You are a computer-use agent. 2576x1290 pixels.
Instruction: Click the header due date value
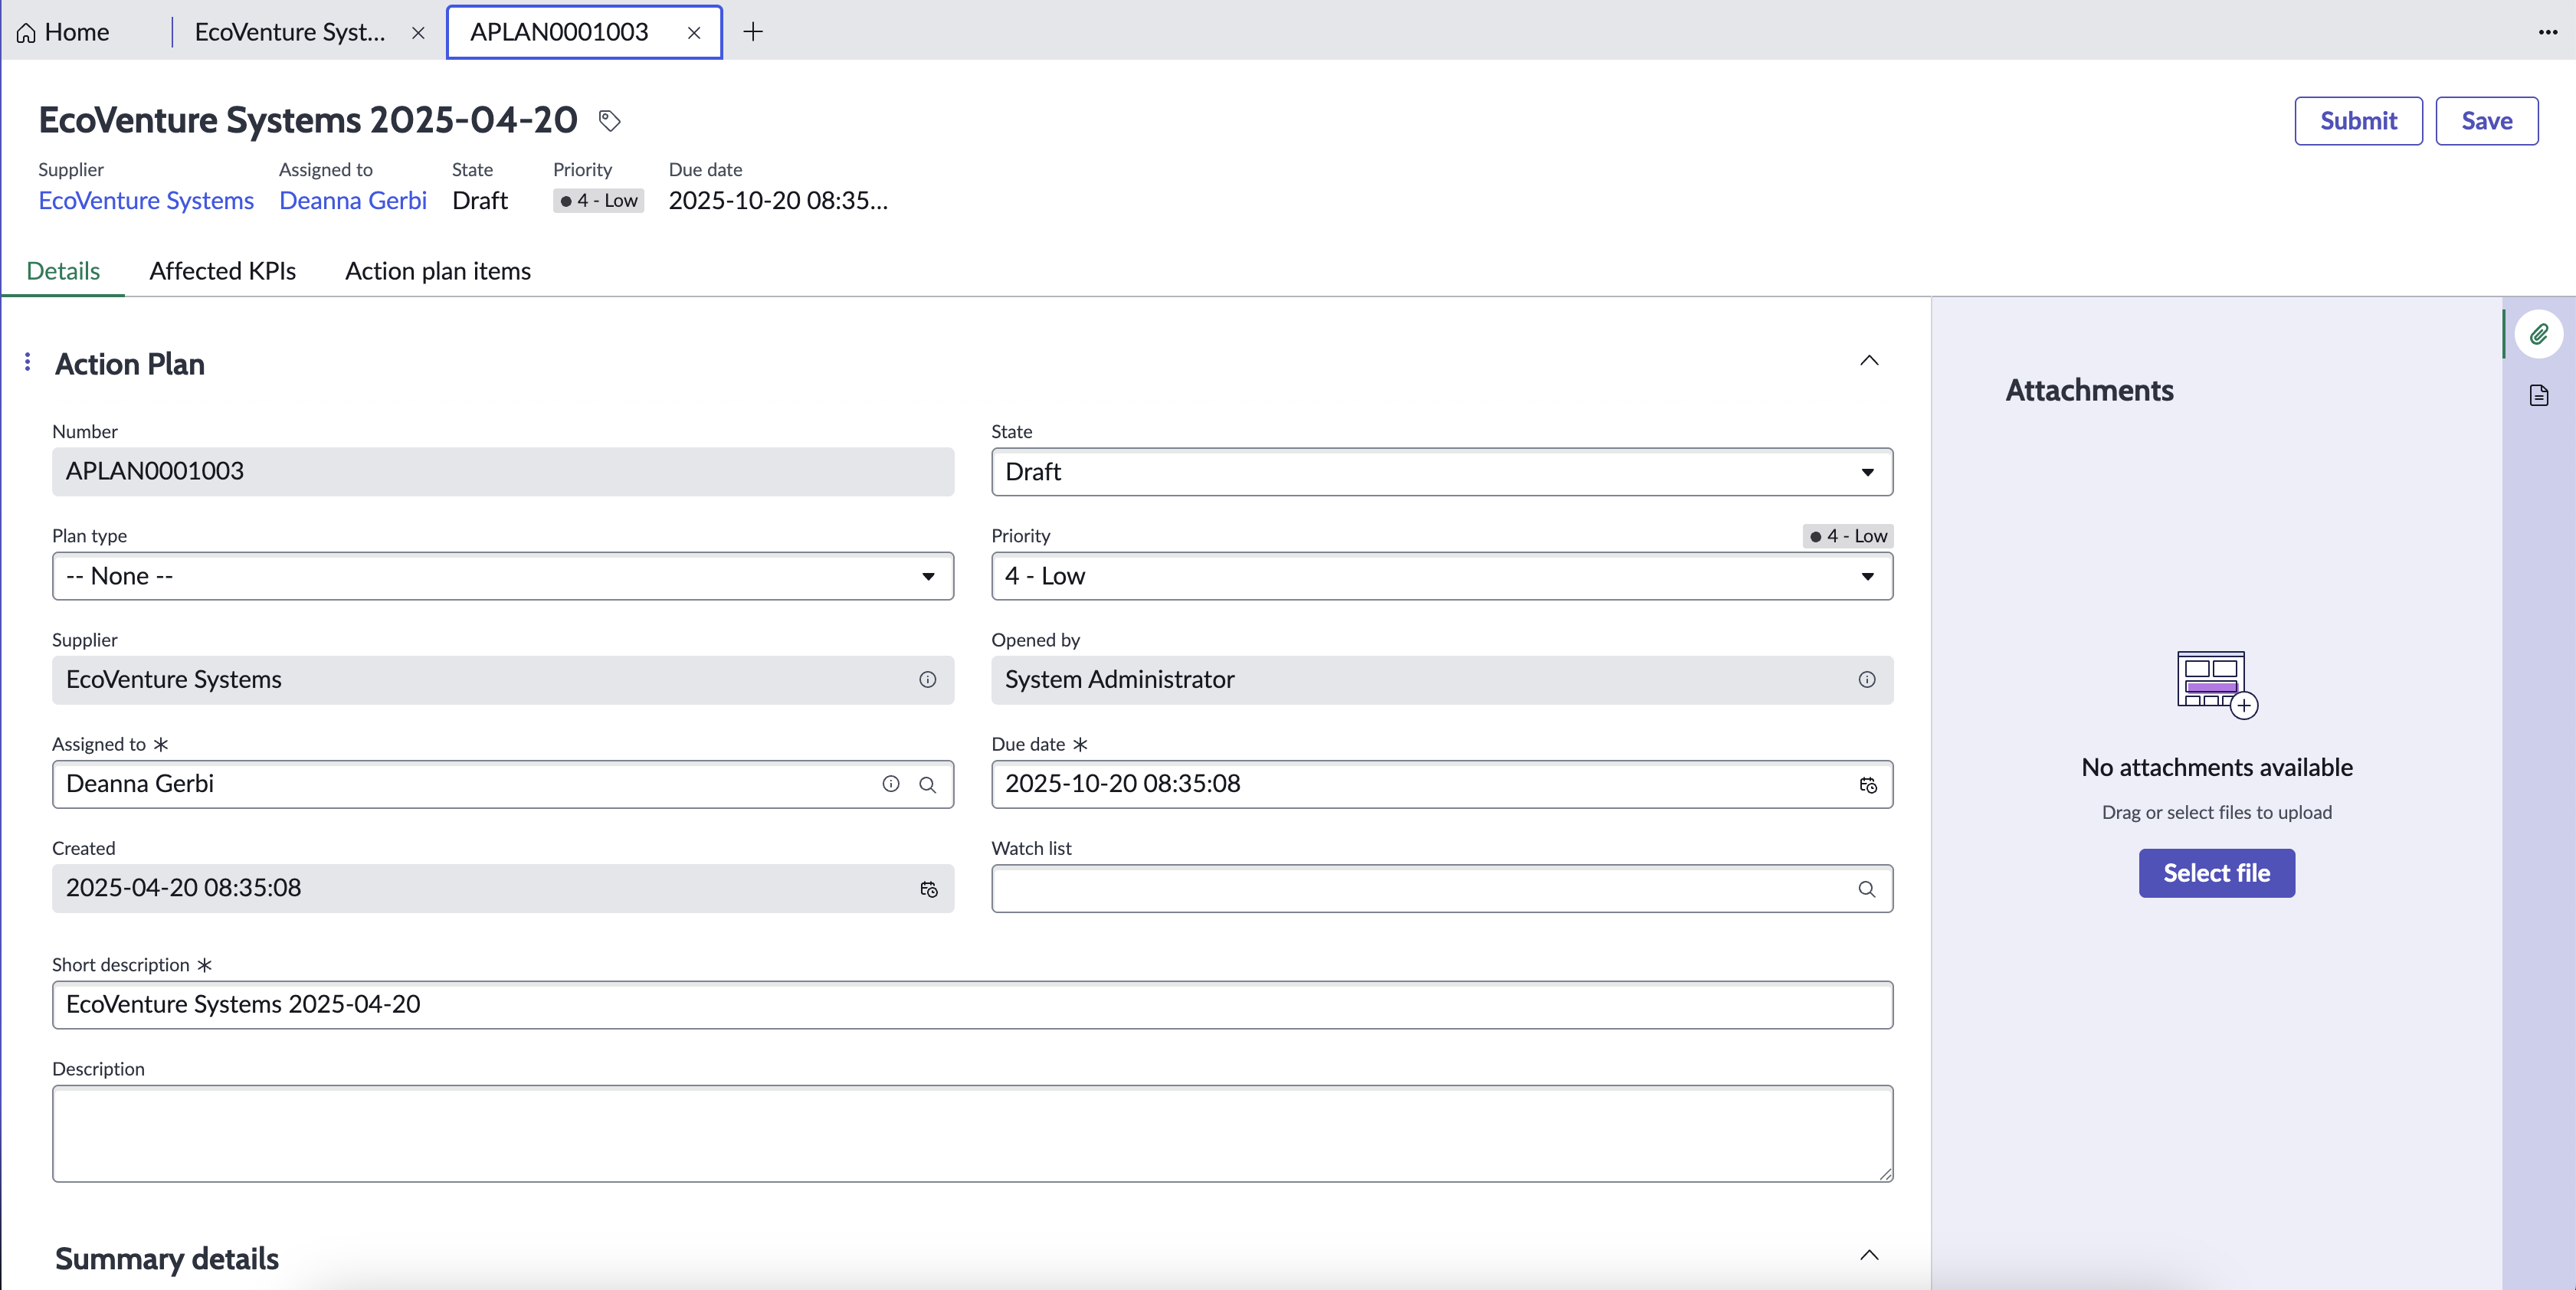coord(778,201)
